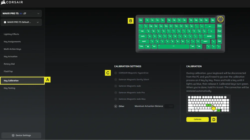This screenshot has height=140, width=250.
Task: Open the MAKR PRO 75 Default profile dropdown
Action: pos(21,22)
